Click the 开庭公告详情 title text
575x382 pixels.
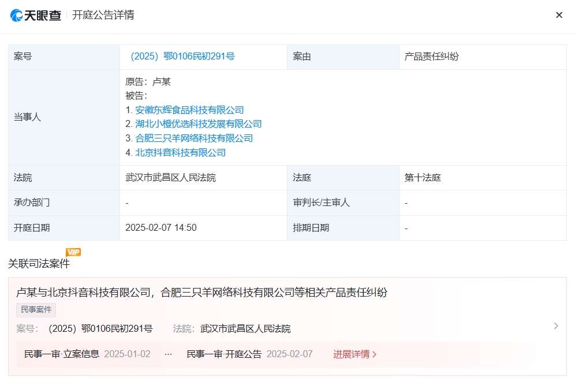click(103, 15)
